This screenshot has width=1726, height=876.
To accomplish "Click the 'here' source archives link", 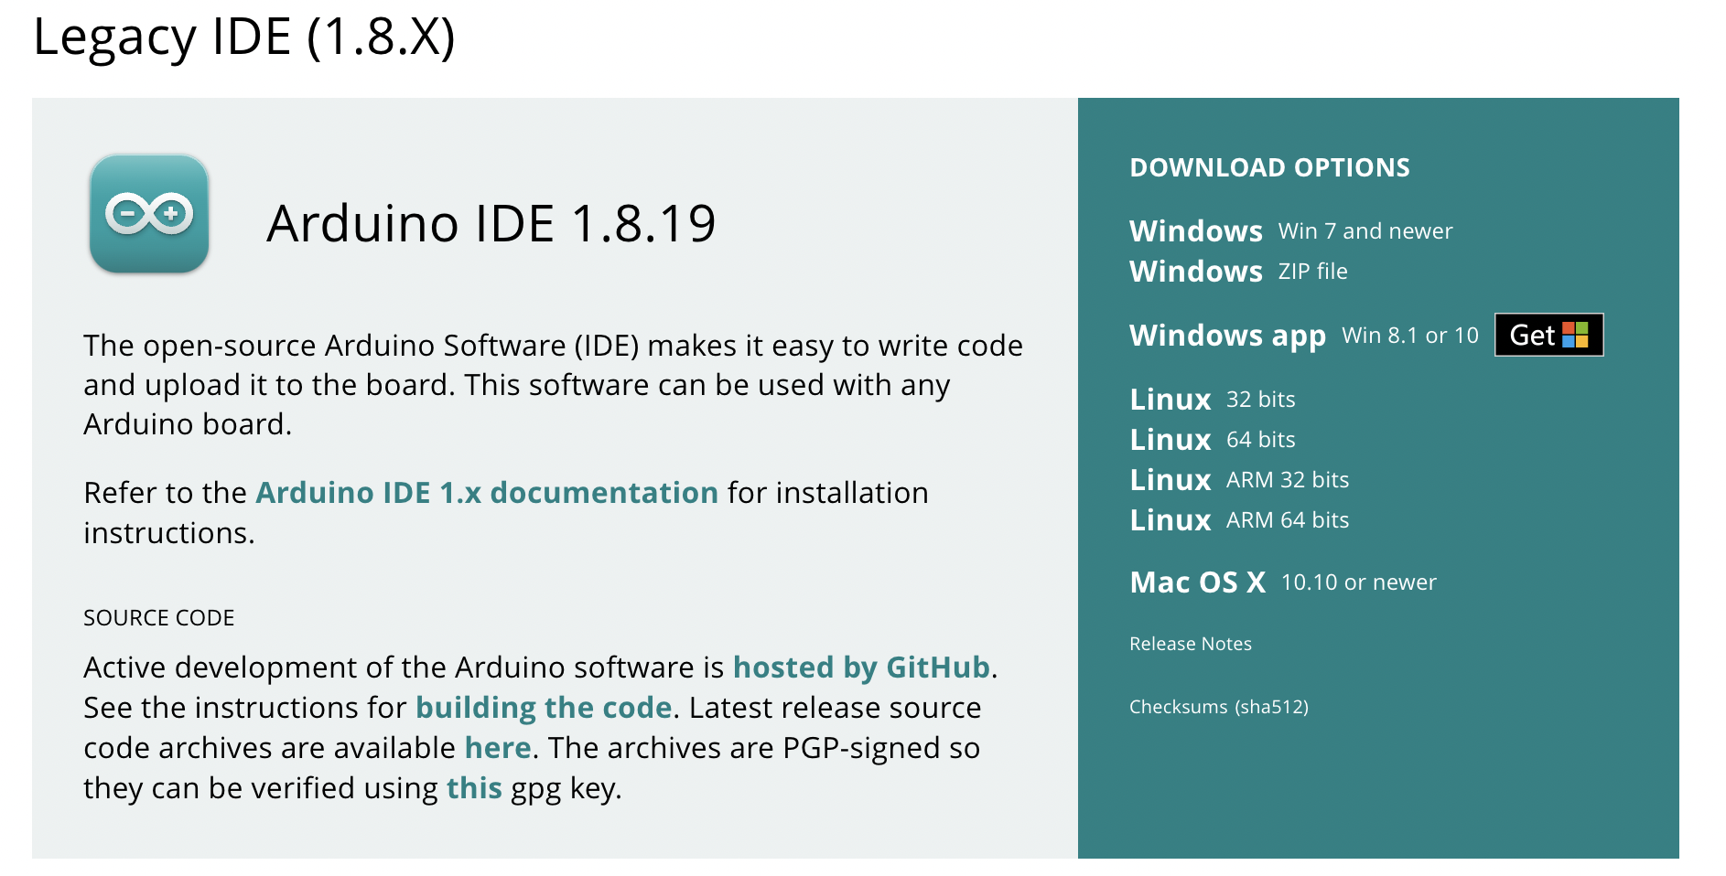I will (x=498, y=748).
